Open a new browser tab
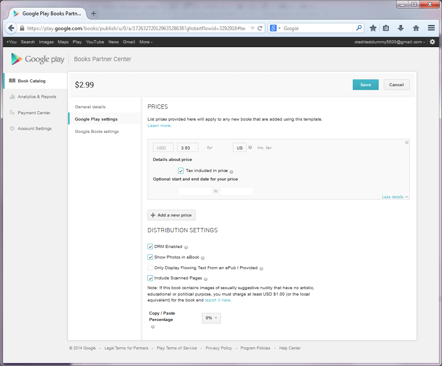 (x=93, y=14)
